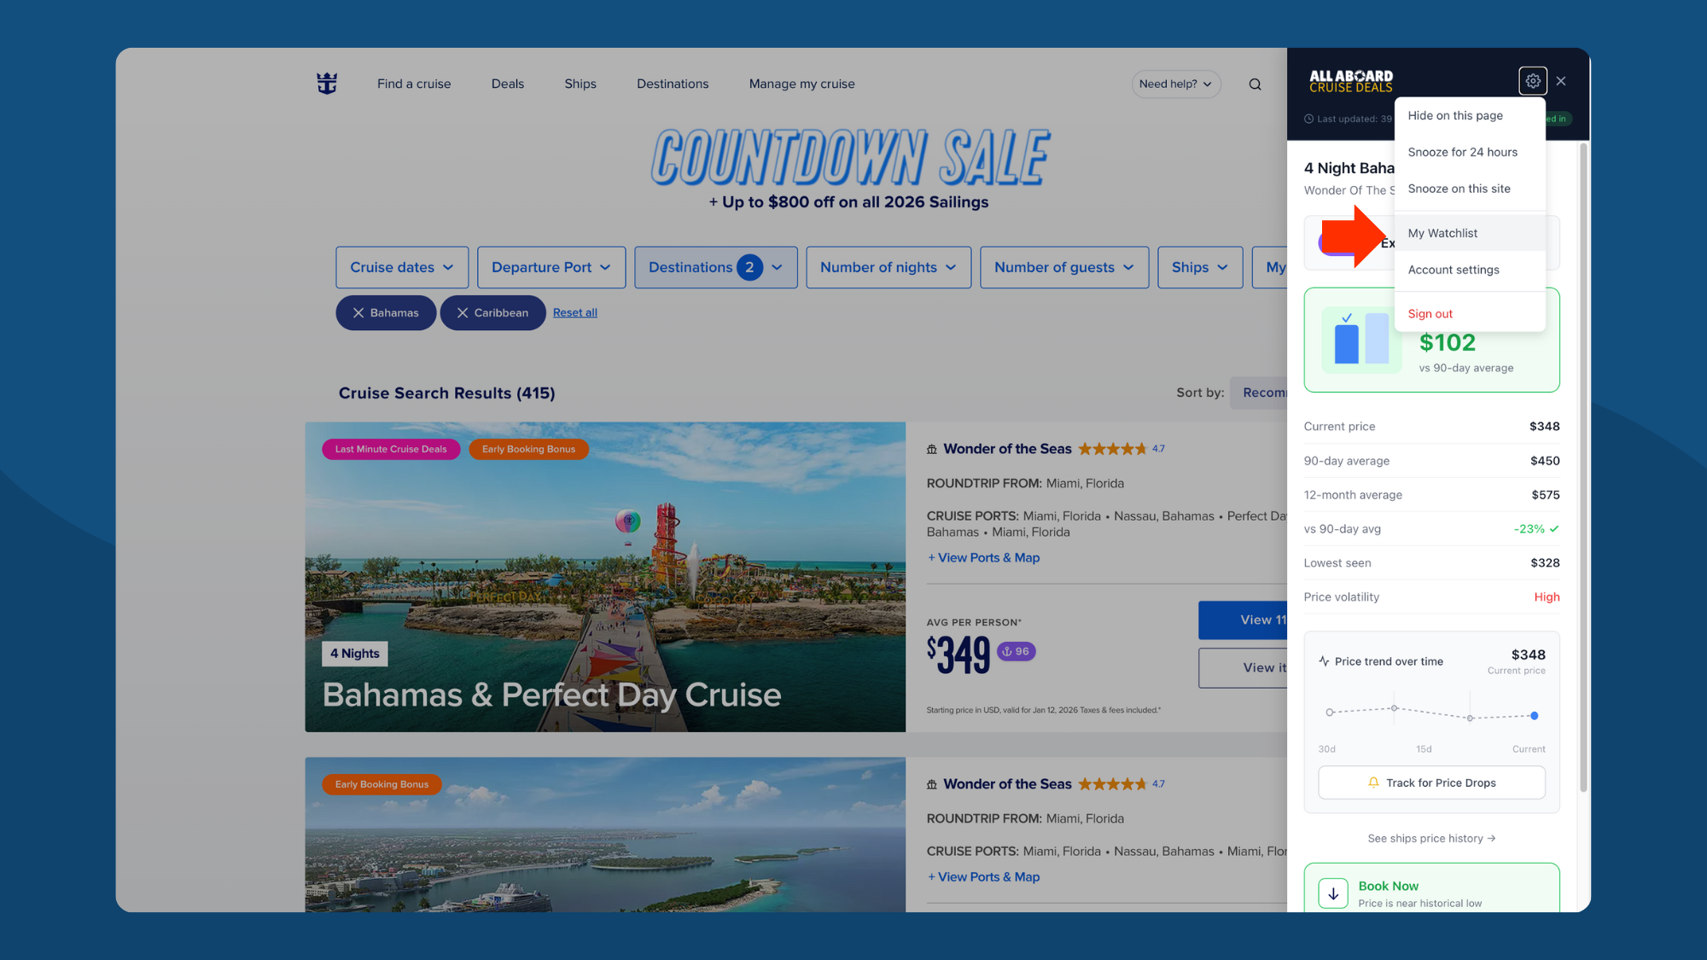The width and height of the screenshot is (1707, 960).
Task: Open the search magnifier icon
Action: coord(1255,84)
